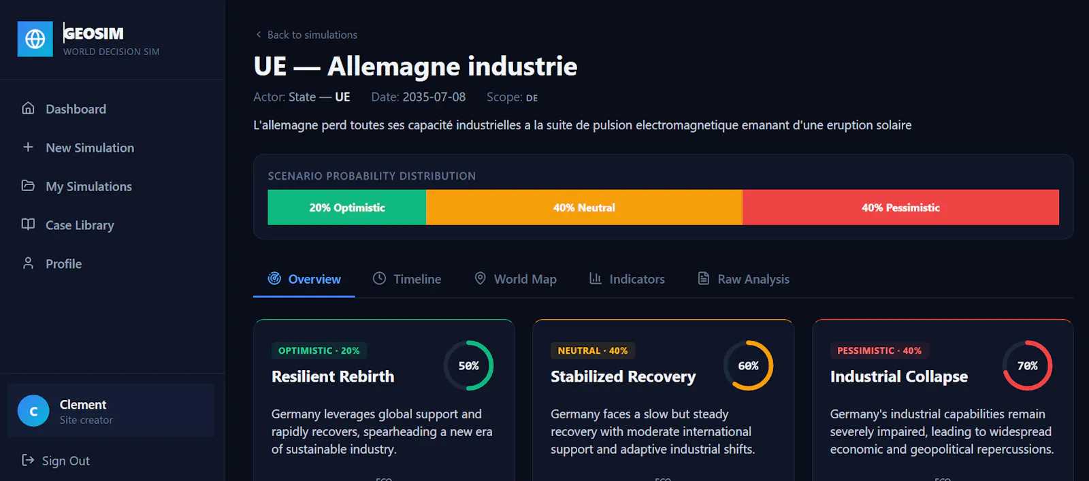Click Clement's avatar circle
1089x481 pixels.
tap(33, 411)
